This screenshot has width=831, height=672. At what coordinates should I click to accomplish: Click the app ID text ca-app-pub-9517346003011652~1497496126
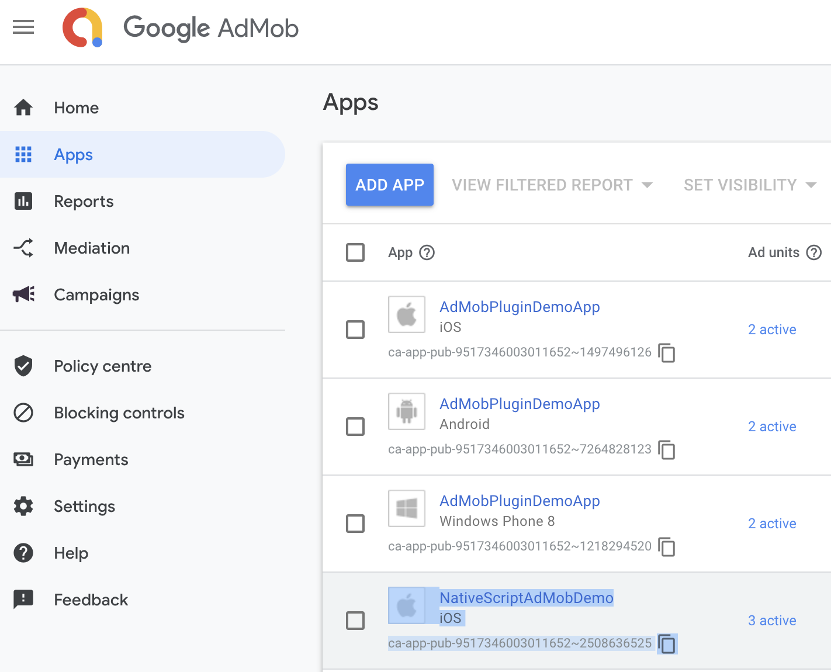[x=520, y=352]
